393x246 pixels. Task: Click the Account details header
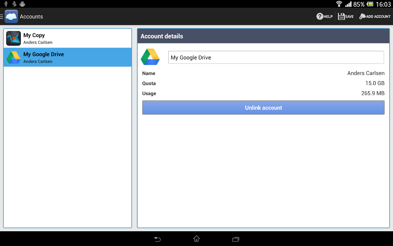(x=263, y=36)
